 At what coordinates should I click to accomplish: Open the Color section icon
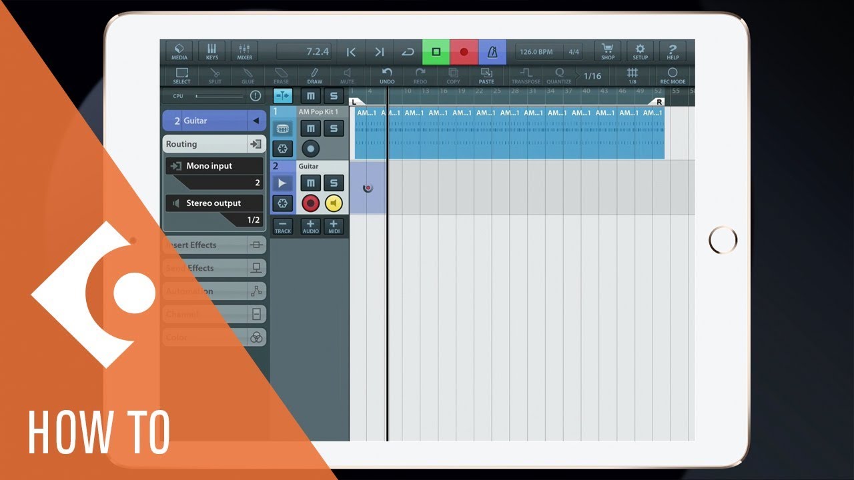pyautogui.click(x=256, y=337)
